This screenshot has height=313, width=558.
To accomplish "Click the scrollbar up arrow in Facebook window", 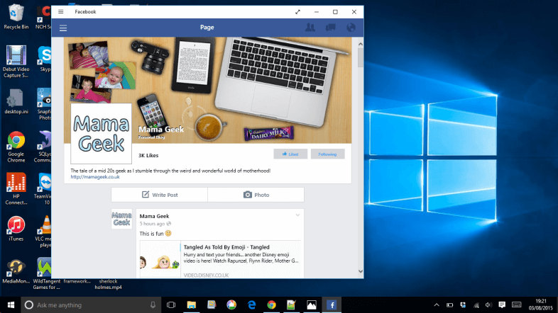I will [x=361, y=44].
